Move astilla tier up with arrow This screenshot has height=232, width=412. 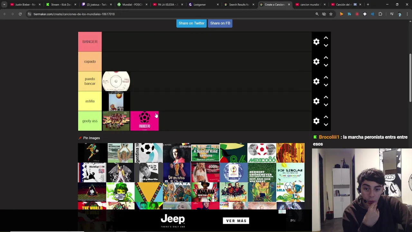[326, 97]
